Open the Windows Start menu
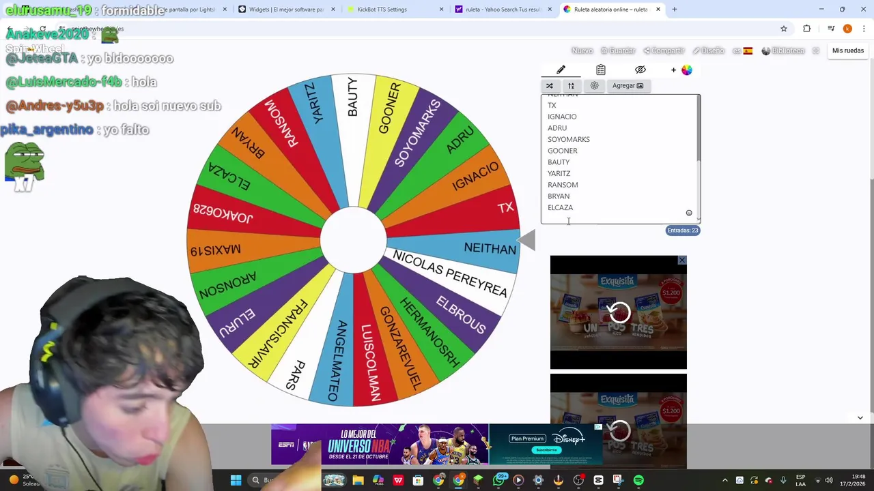The height and width of the screenshot is (491, 874). click(236, 481)
